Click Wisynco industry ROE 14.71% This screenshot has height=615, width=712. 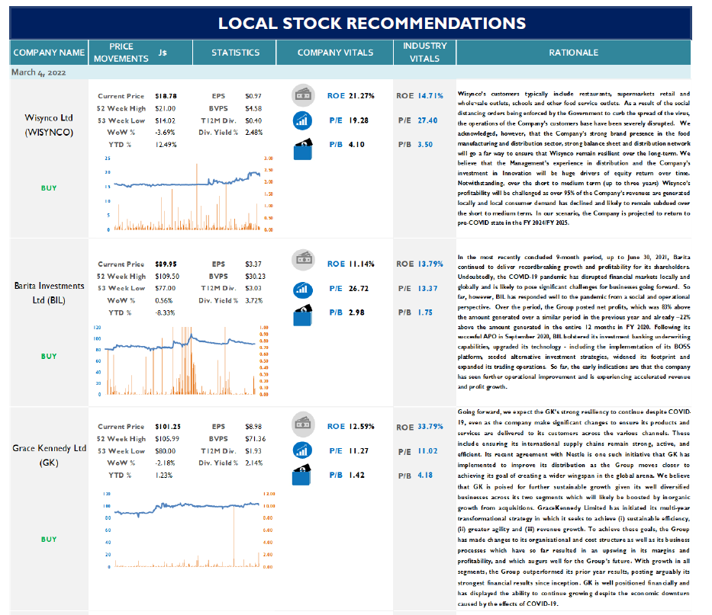430,96
